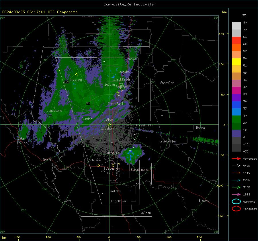
Task: Click the yellow diamond marker above Calgary
Action: click(x=113, y=165)
